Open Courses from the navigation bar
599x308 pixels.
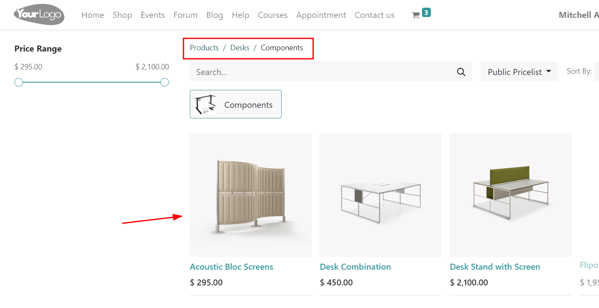[x=272, y=15]
